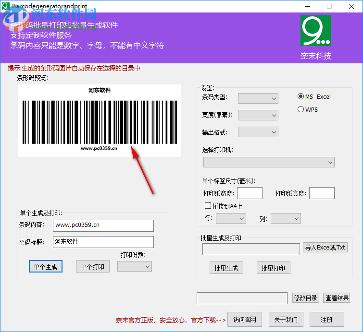Click the 单个生成 button

[46, 266]
